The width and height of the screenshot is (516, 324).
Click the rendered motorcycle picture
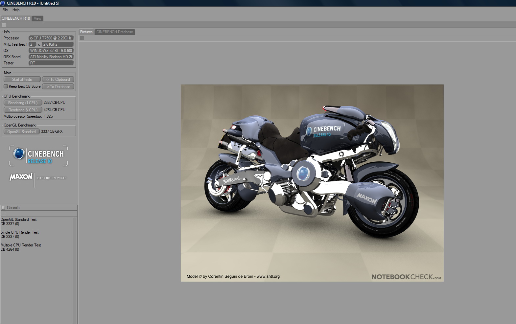click(x=312, y=183)
